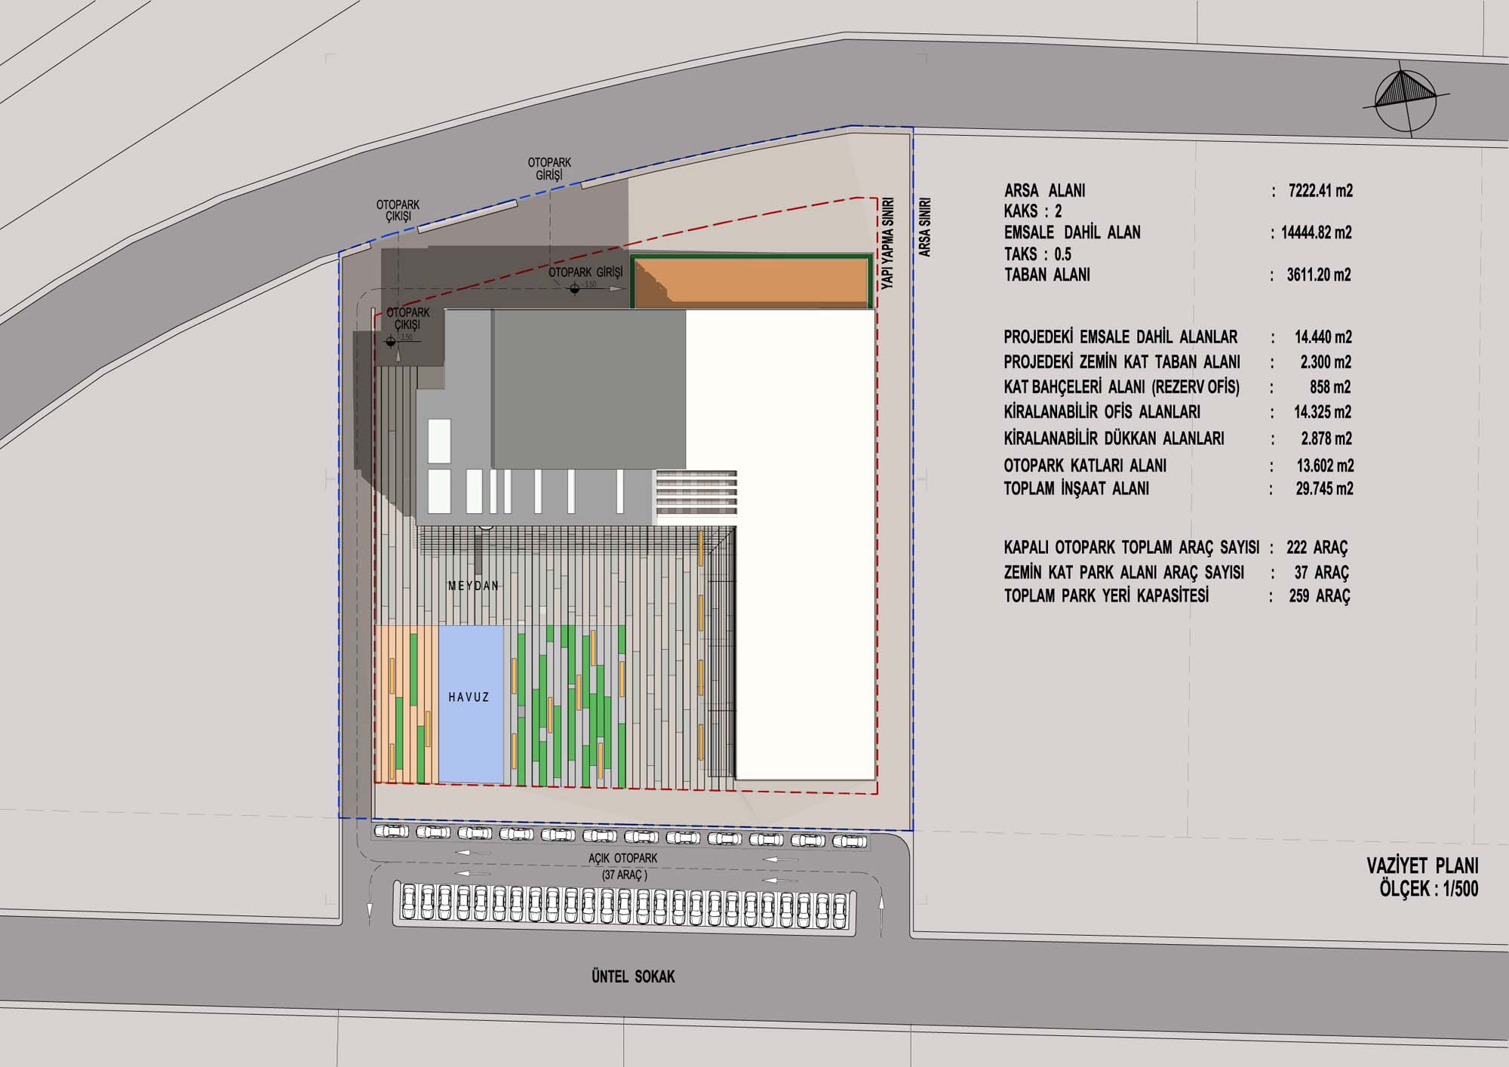Click the MEYDAN plaza label
Viewport: 1509px width, 1067px height.
click(x=473, y=586)
